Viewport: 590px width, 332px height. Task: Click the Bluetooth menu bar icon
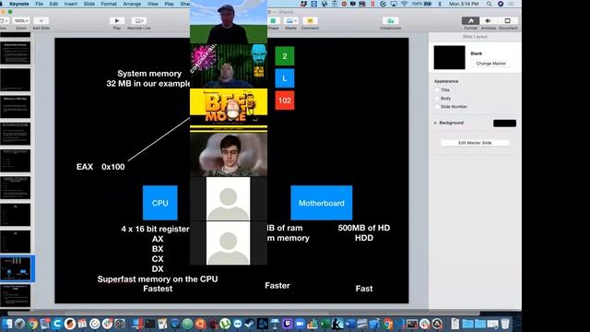point(440,4)
